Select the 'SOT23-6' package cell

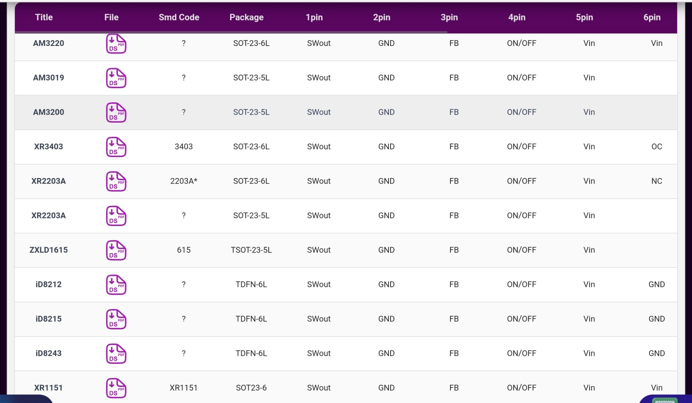[251, 388]
